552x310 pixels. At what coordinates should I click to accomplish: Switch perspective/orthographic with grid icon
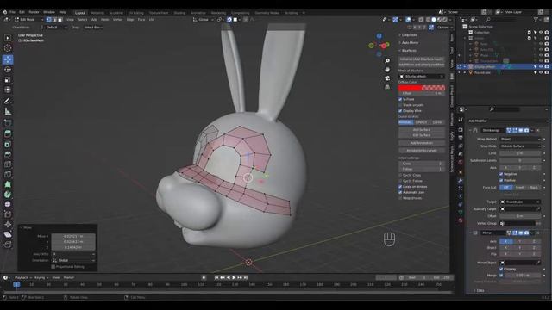pos(387,86)
